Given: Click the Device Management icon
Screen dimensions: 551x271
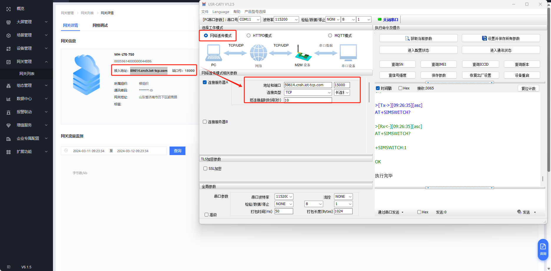Looking at the screenshot, I should point(9,49).
